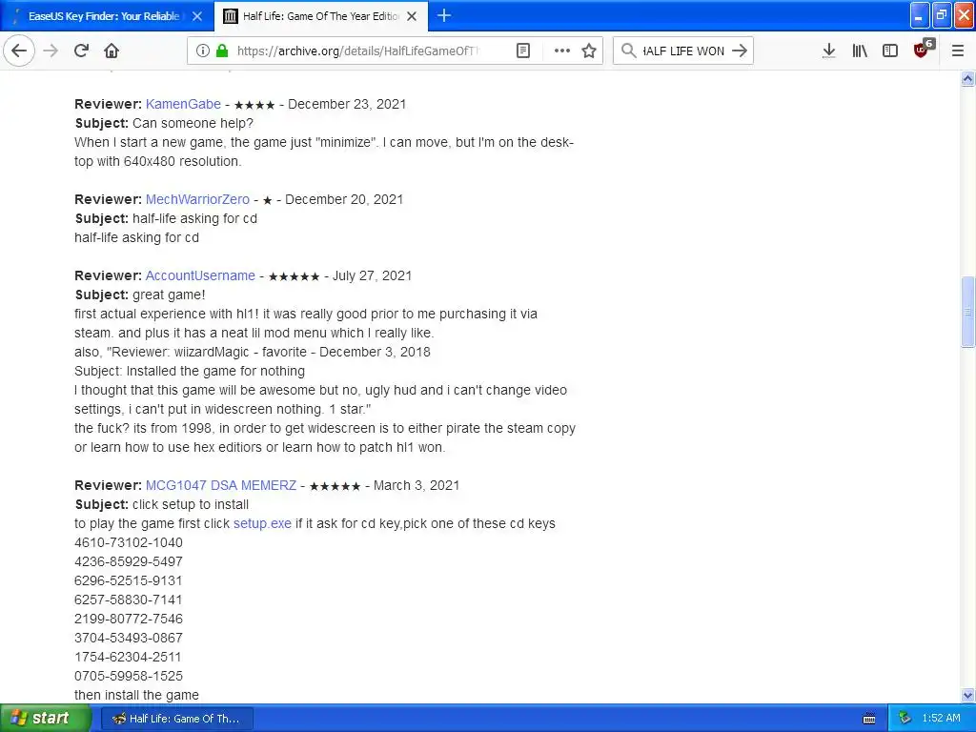Click CD key 4236-85929-5497

click(x=129, y=560)
